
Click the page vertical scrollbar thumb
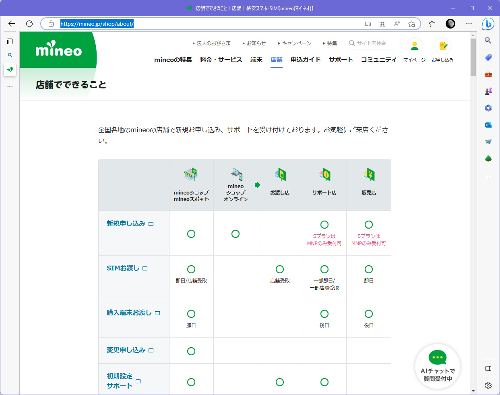coord(473,57)
